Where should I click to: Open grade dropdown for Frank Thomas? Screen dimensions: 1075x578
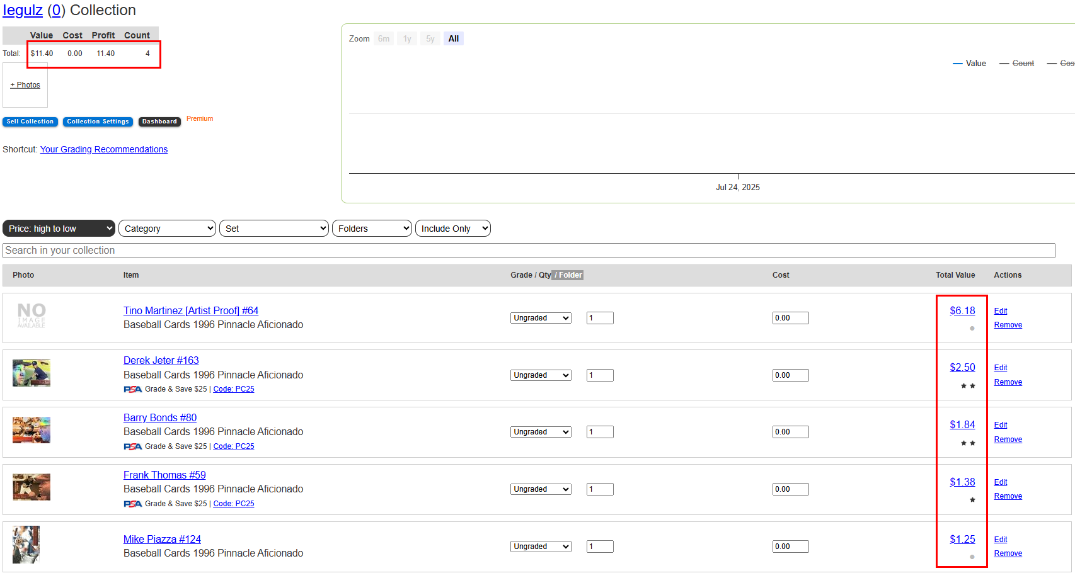tap(541, 489)
